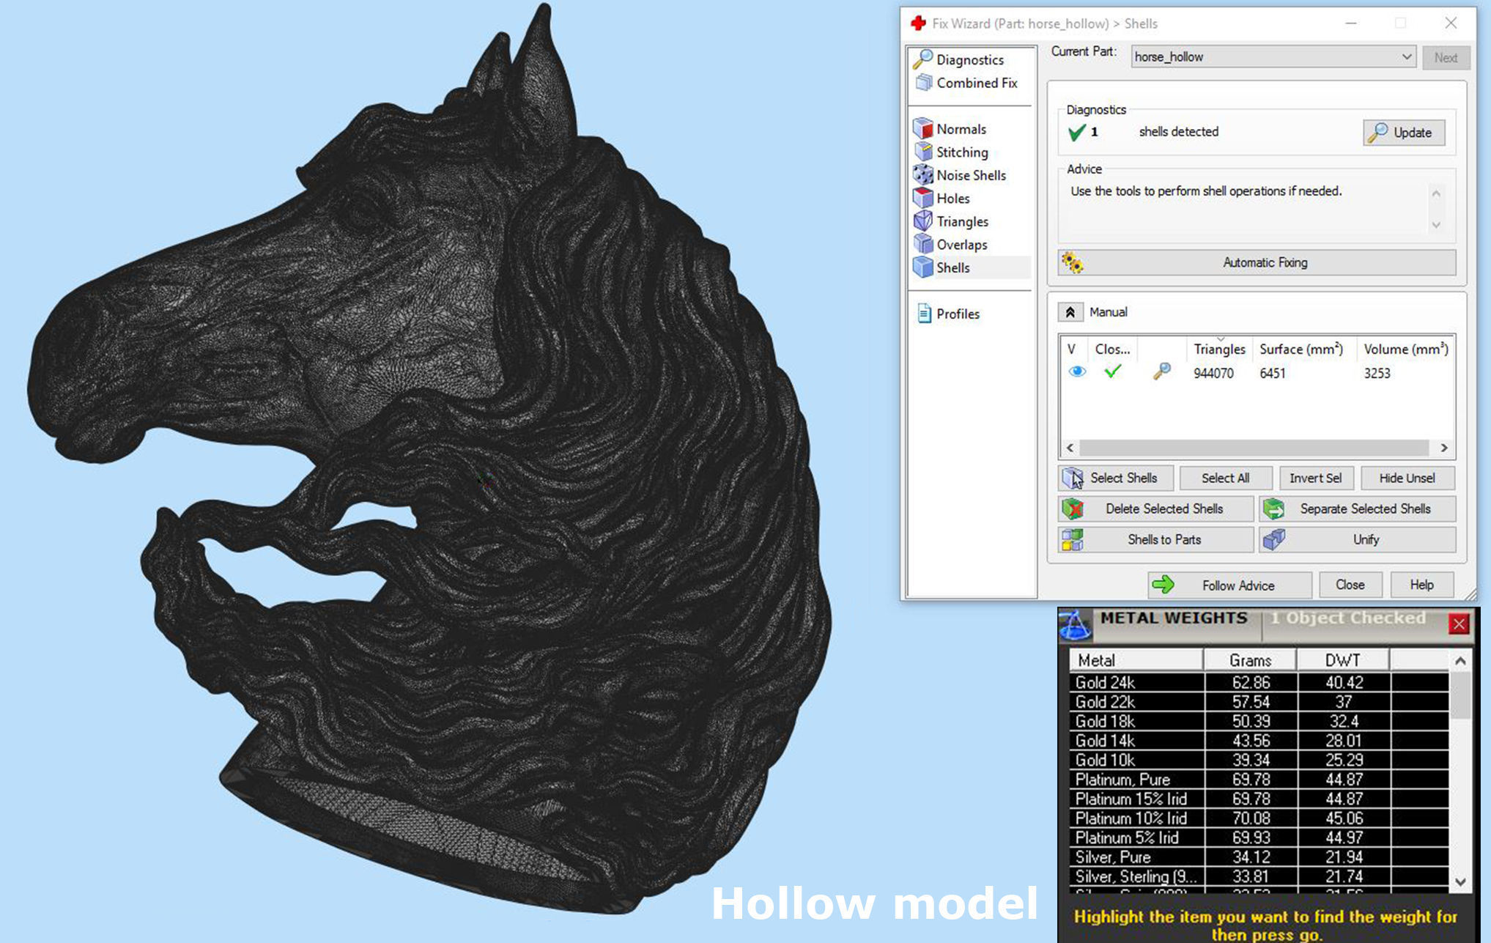Collapse the Manual section chevron
The height and width of the screenshot is (943, 1491).
coord(1070,312)
